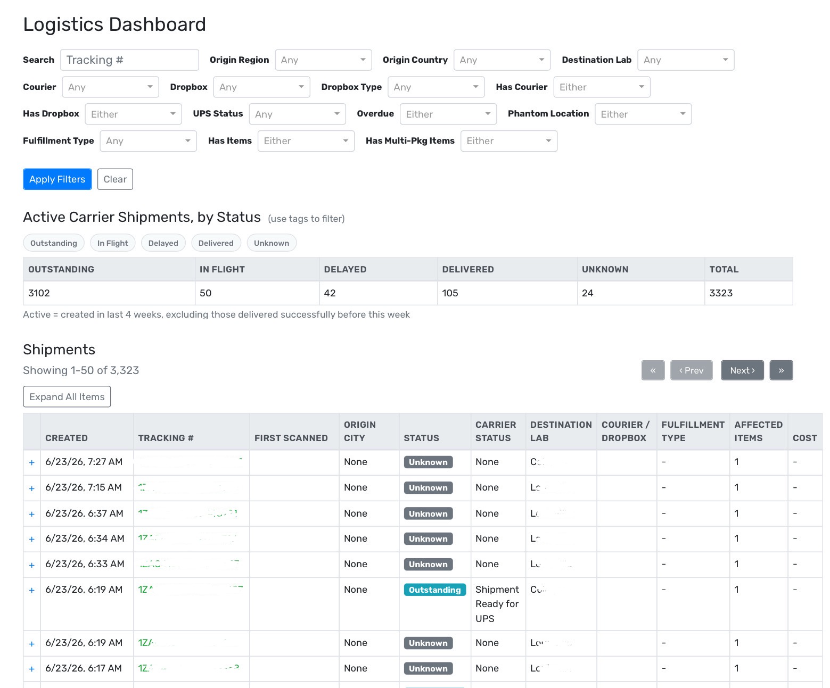Viewport: 830px width, 688px height.
Task: Click the Unknown count 24
Action: [588, 293]
